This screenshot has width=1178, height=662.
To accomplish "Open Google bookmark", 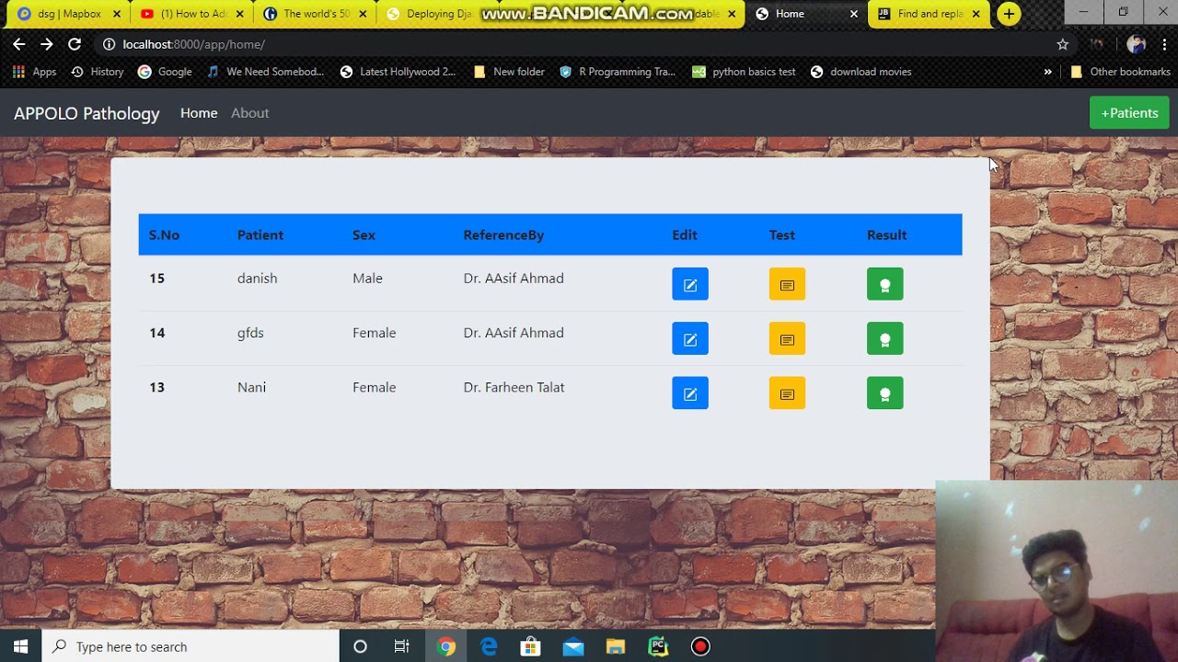I will click(x=165, y=72).
